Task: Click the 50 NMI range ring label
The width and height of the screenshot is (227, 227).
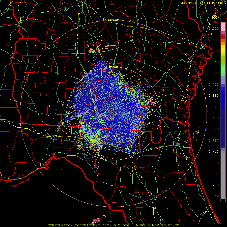Action: pos(113,67)
